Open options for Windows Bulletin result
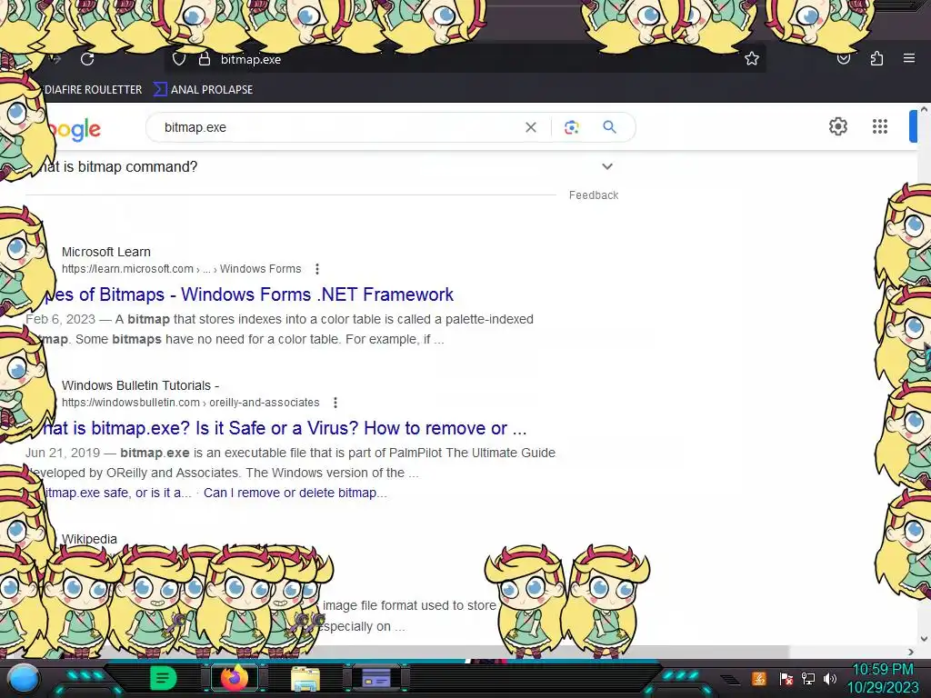This screenshot has height=698, width=931. [335, 403]
